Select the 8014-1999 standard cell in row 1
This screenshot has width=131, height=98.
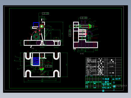(91, 74)
